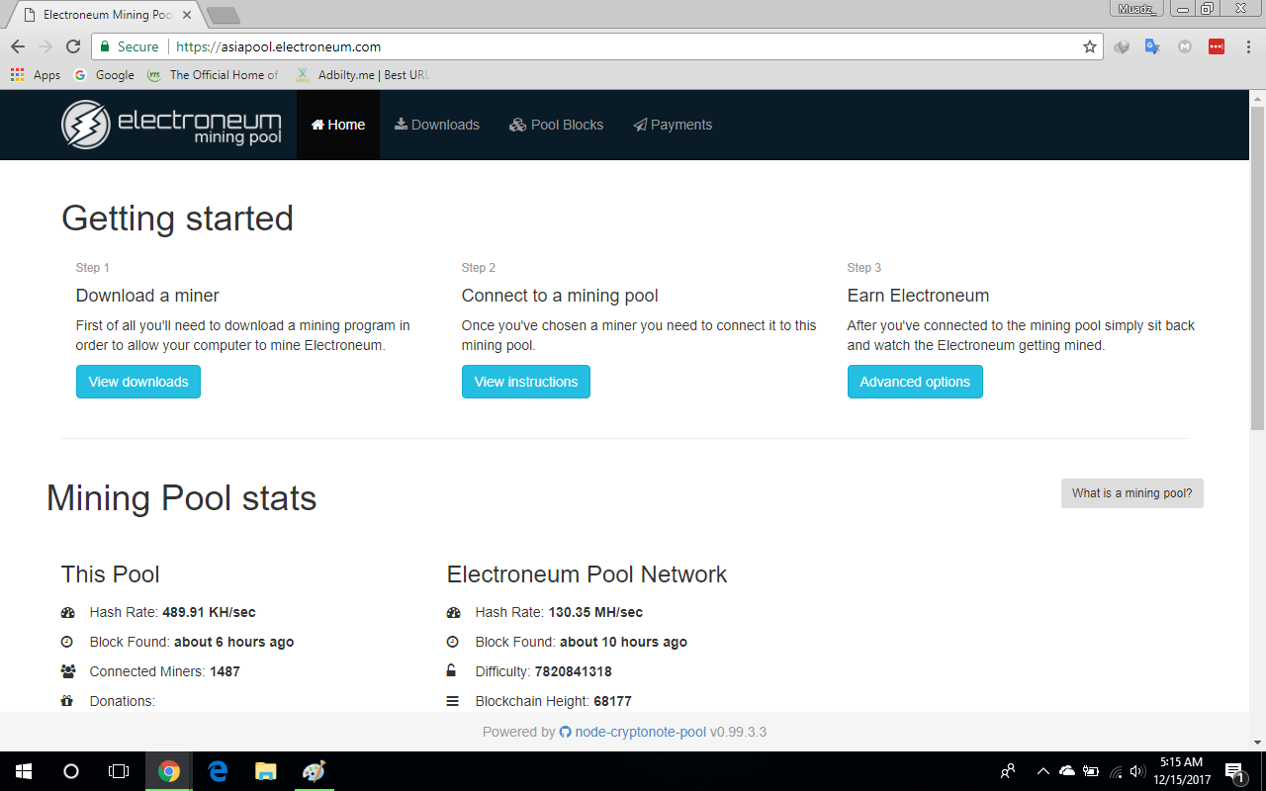Show hidden system tray icons
This screenshot has height=791, width=1266.
point(1042,771)
